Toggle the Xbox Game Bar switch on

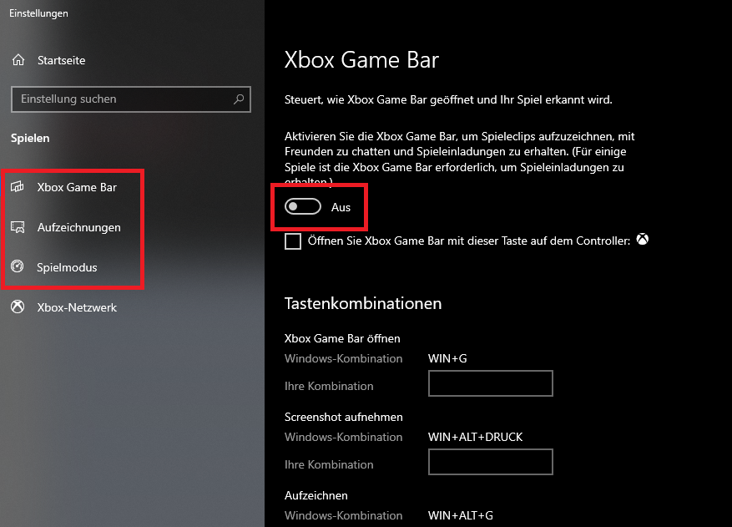[x=303, y=206]
